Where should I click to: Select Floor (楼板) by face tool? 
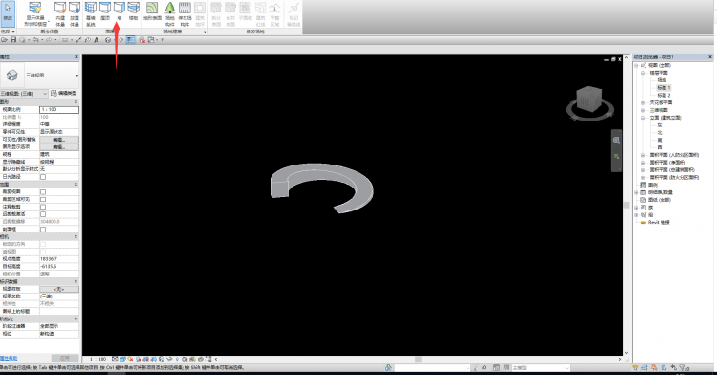point(133,11)
